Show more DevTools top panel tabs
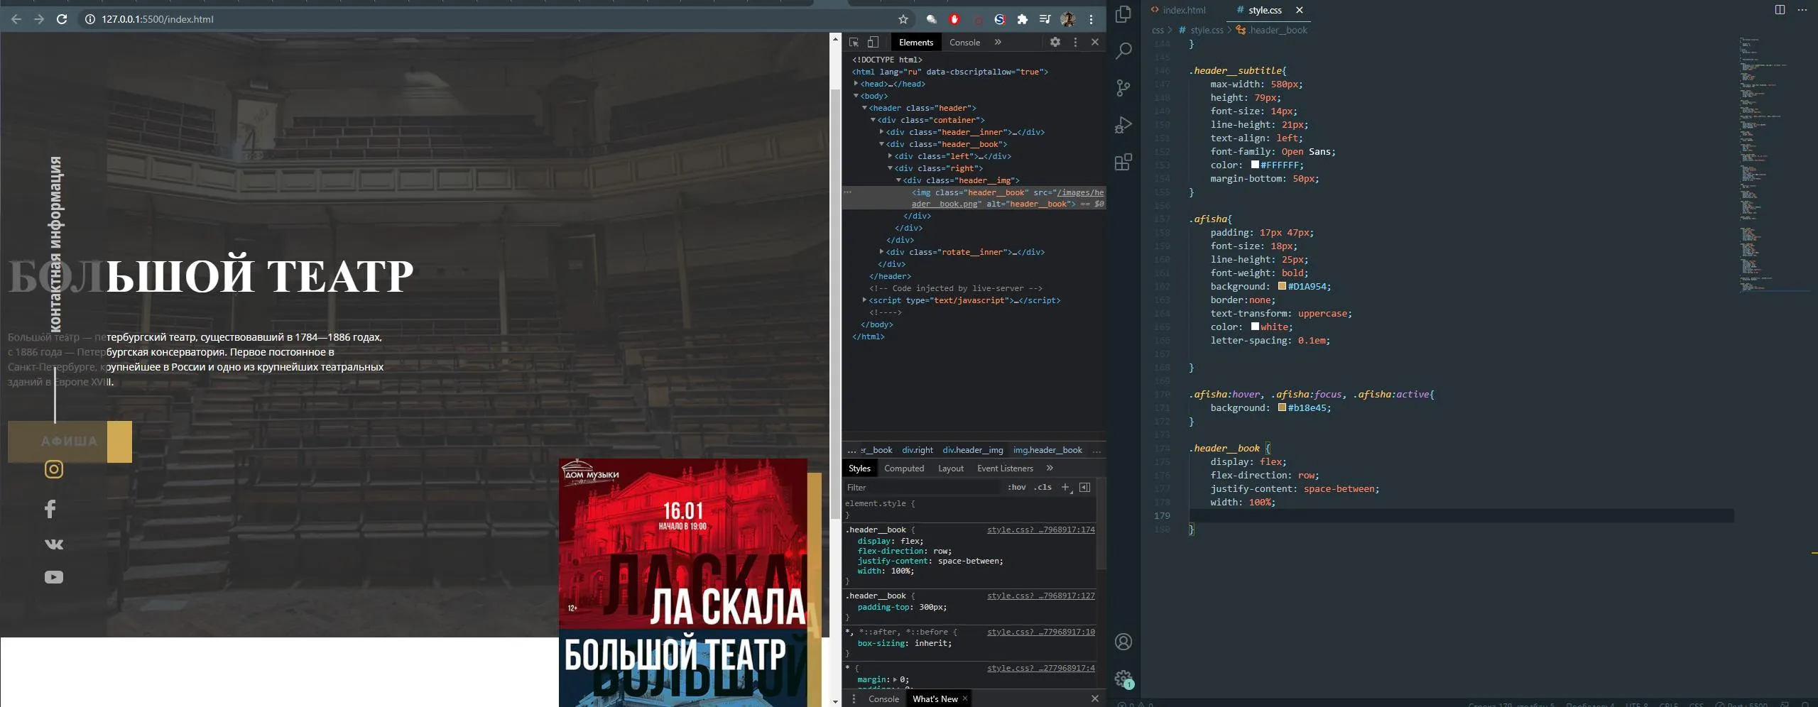 click(x=998, y=42)
